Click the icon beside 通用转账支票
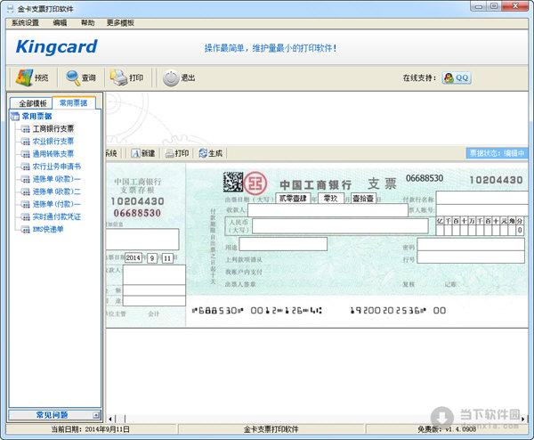The height and width of the screenshot is (440, 534). tap(26, 154)
